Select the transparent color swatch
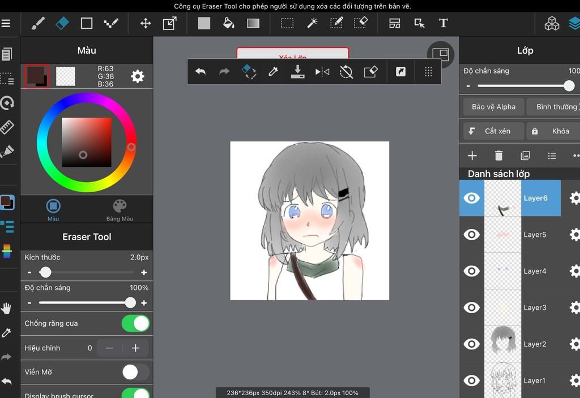The image size is (580, 398). 65,76
